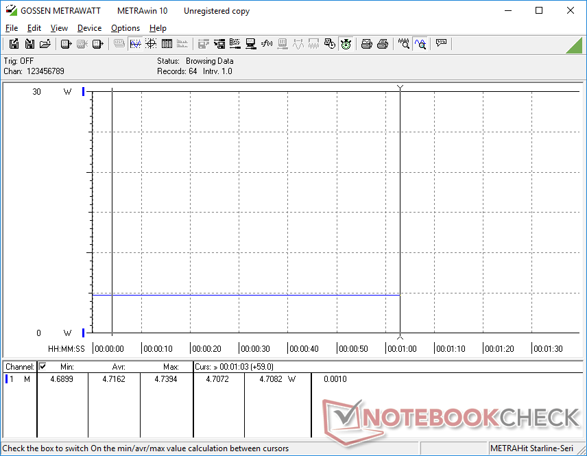This screenshot has height=456, width=587.
Task: Click the greyed-out multi-chart view icon
Action: (x=182, y=44)
